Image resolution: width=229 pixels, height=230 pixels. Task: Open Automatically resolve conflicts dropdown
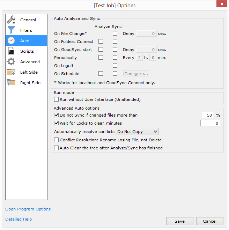[137, 132]
